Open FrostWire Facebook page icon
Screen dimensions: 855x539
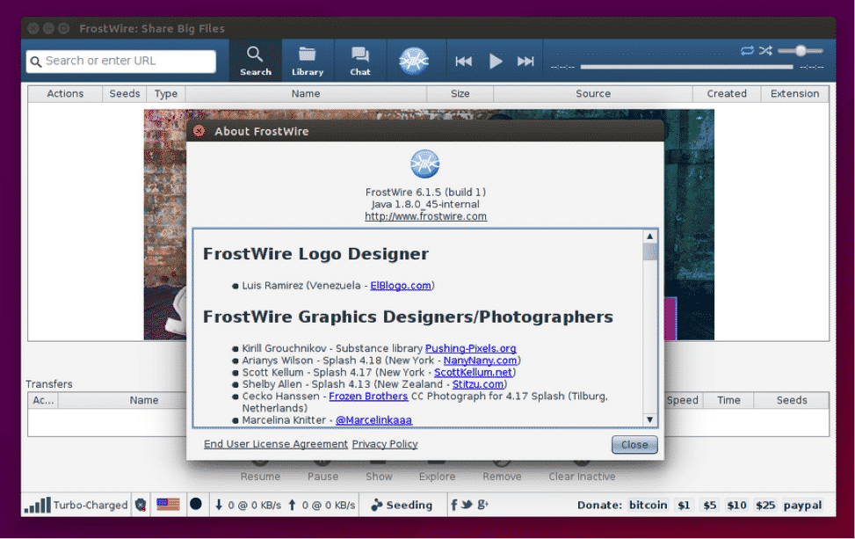point(454,505)
